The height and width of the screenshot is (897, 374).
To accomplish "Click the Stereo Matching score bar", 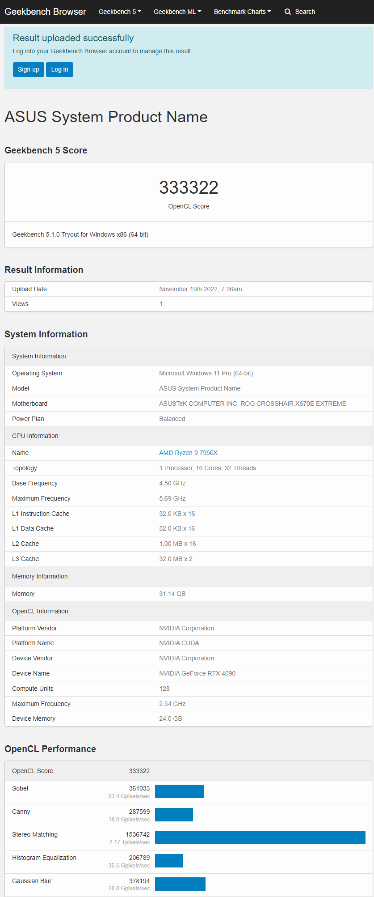I will click(260, 837).
